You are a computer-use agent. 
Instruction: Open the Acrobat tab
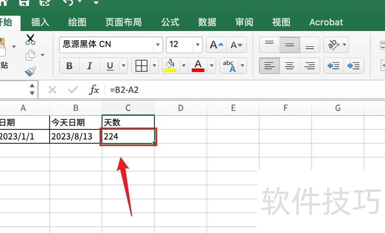(x=326, y=22)
